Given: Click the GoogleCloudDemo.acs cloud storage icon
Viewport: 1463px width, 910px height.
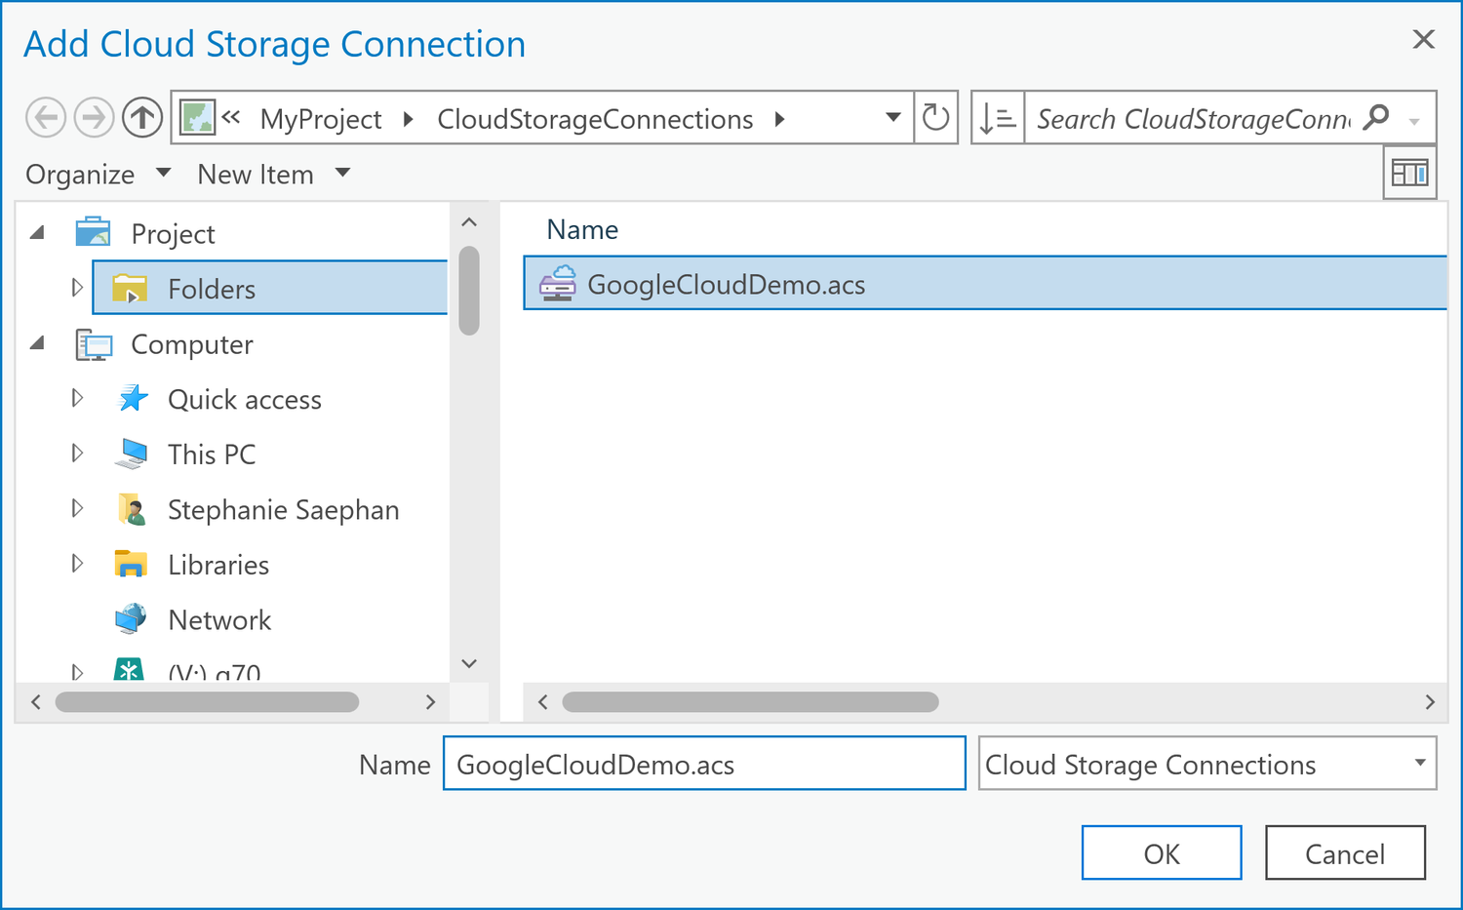Looking at the screenshot, I should tap(558, 284).
